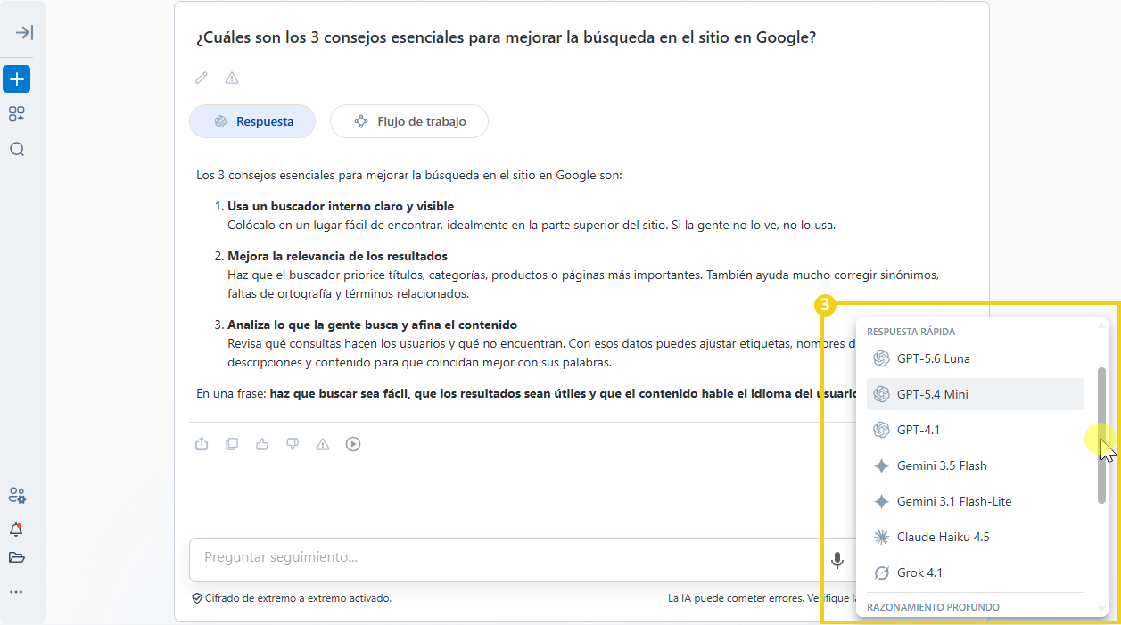The height and width of the screenshot is (625, 1121).
Task: Switch to Flujo de trabajo tab
Action: [409, 121]
